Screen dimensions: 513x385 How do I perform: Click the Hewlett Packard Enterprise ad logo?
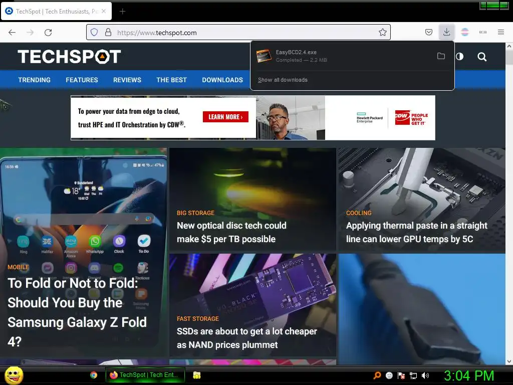point(369,118)
